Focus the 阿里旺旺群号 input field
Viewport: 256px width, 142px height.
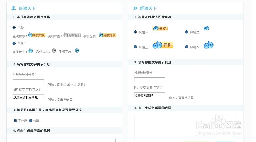[150, 80]
